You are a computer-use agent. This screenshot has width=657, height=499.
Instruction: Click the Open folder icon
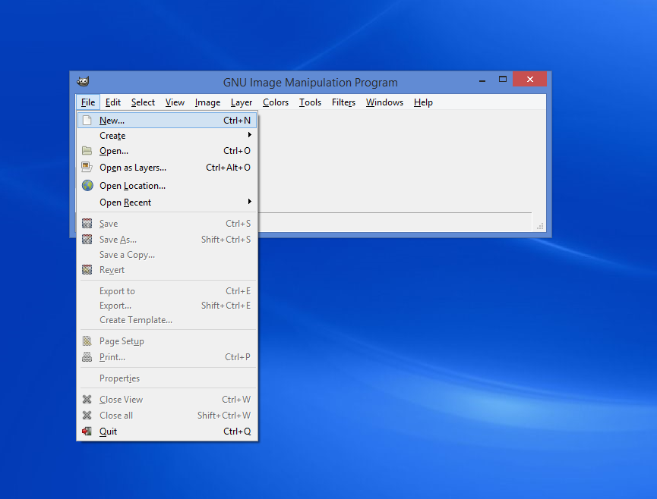87,151
